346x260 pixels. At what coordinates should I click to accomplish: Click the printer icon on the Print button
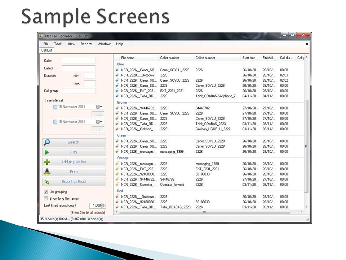point(47,172)
